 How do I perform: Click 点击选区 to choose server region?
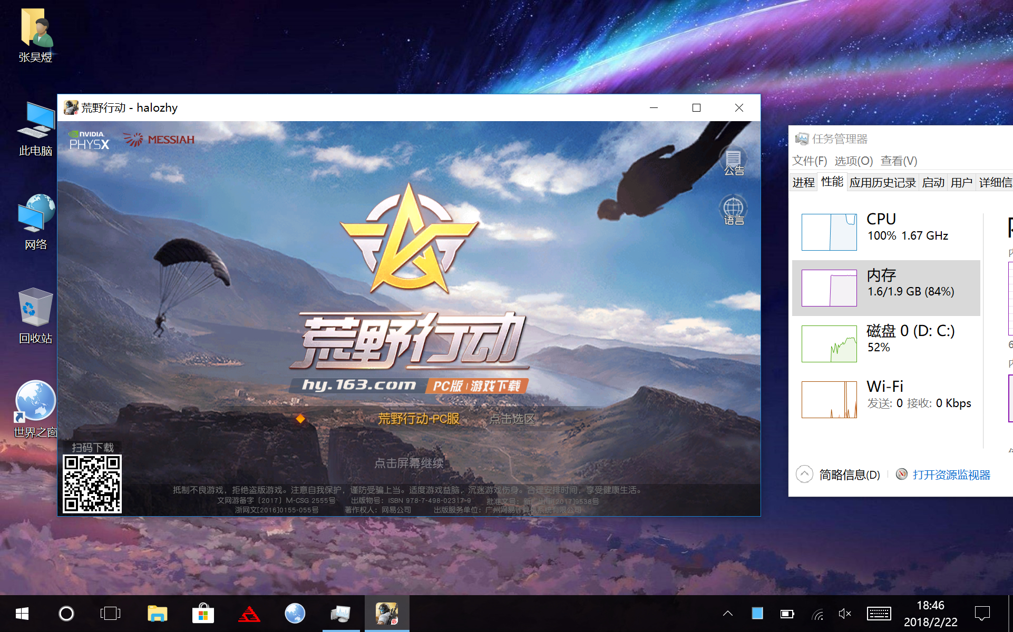tap(512, 419)
